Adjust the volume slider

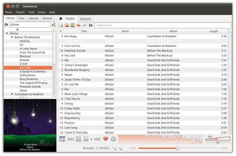pos(218,139)
